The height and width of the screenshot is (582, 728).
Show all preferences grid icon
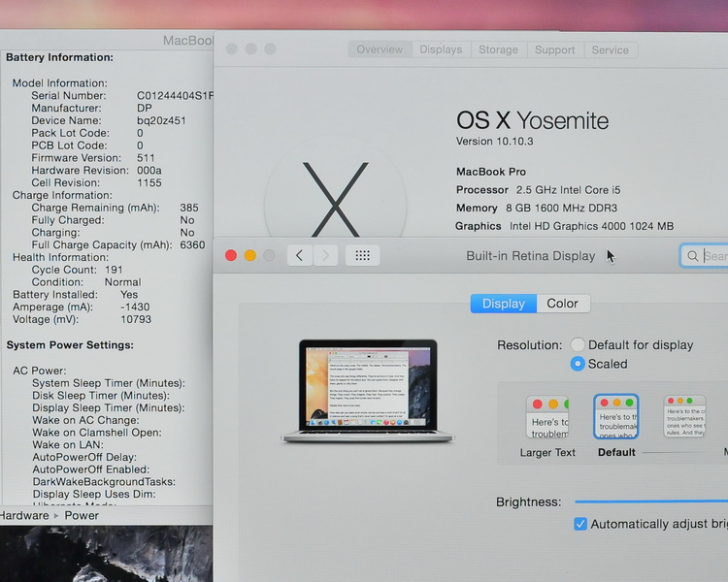coord(363,256)
